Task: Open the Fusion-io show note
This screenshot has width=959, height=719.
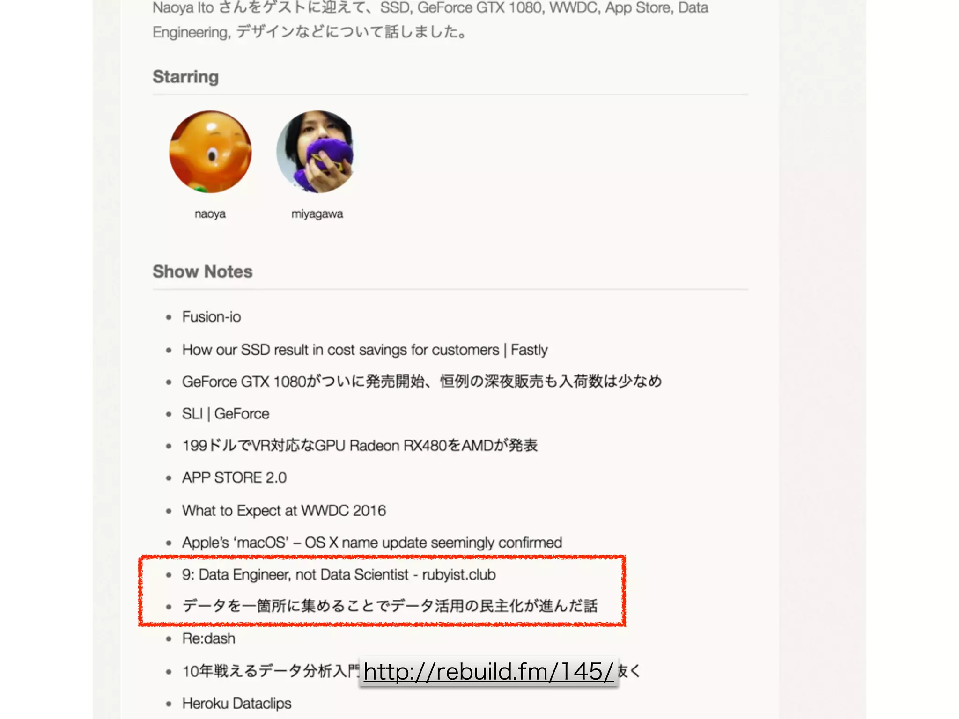Action: point(212,317)
